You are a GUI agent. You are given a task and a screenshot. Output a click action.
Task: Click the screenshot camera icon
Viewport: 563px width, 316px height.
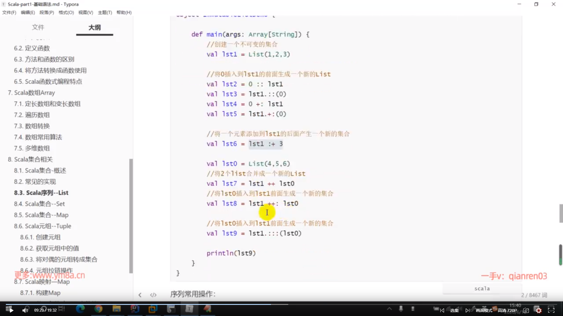(x=526, y=310)
